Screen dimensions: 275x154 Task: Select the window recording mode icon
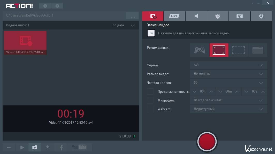(x=258, y=50)
